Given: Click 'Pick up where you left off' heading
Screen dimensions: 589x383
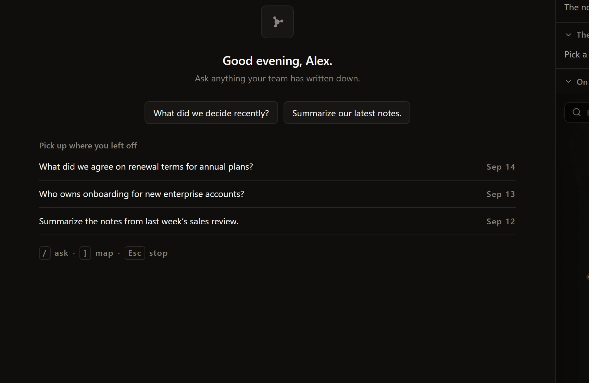Looking at the screenshot, I should pyautogui.click(x=88, y=146).
